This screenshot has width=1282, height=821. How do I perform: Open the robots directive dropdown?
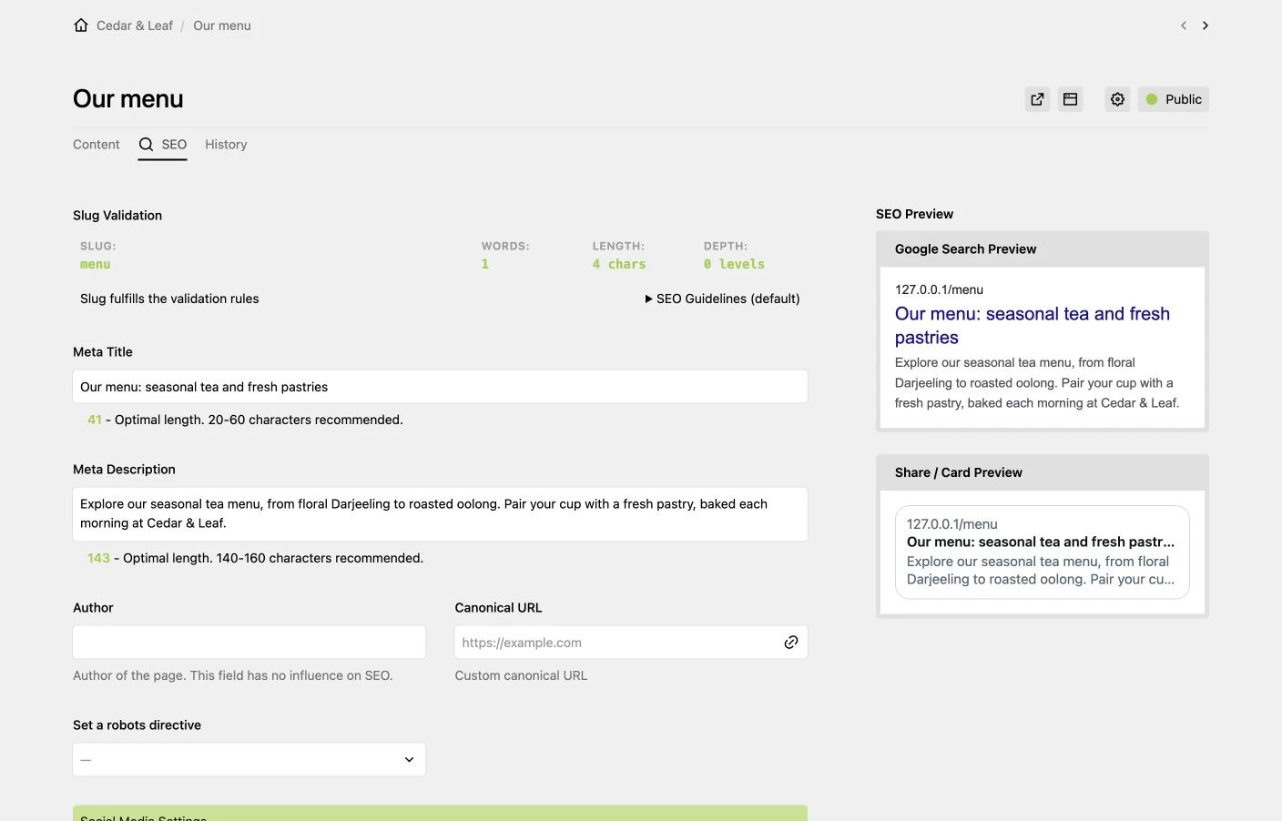point(249,760)
